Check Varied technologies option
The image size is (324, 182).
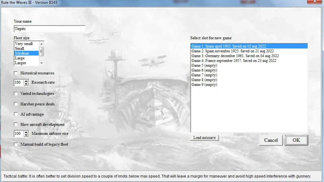pyautogui.click(x=16, y=93)
